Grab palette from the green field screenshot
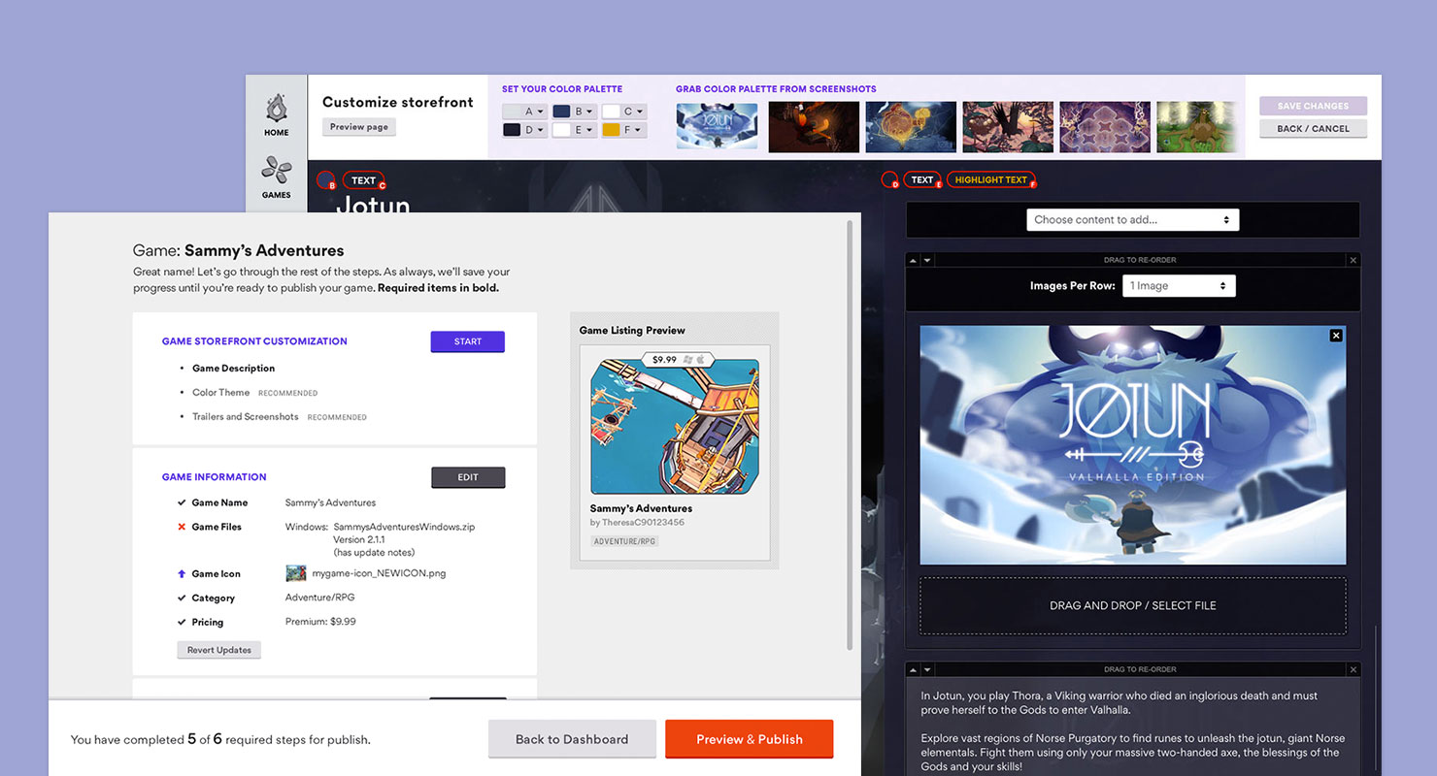1437x776 pixels. pos(1197,127)
